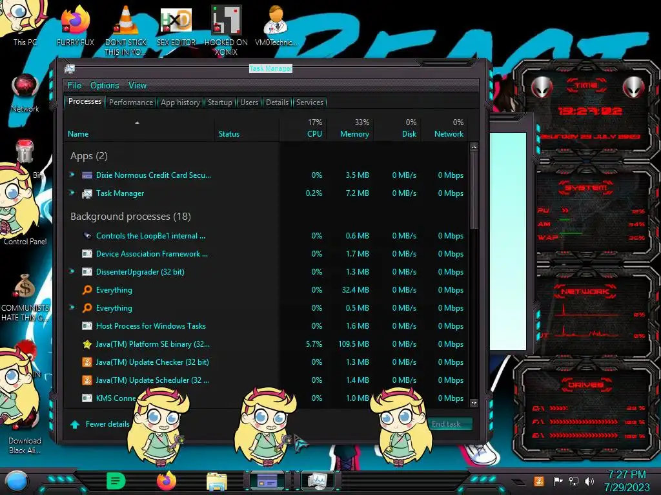Sort processes by CPU column
661x495 pixels.
pyautogui.click(x=303, y=129)
